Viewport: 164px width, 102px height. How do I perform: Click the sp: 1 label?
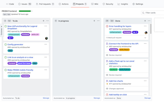point(11,38)
